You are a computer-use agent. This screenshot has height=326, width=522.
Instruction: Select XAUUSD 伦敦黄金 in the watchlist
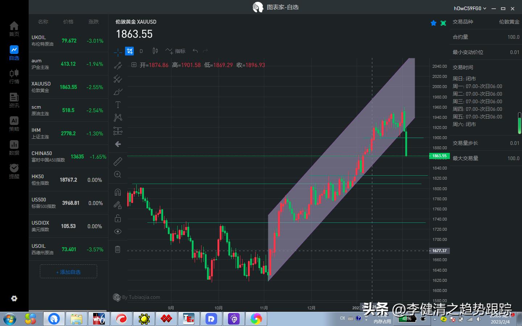click(69, 87)
